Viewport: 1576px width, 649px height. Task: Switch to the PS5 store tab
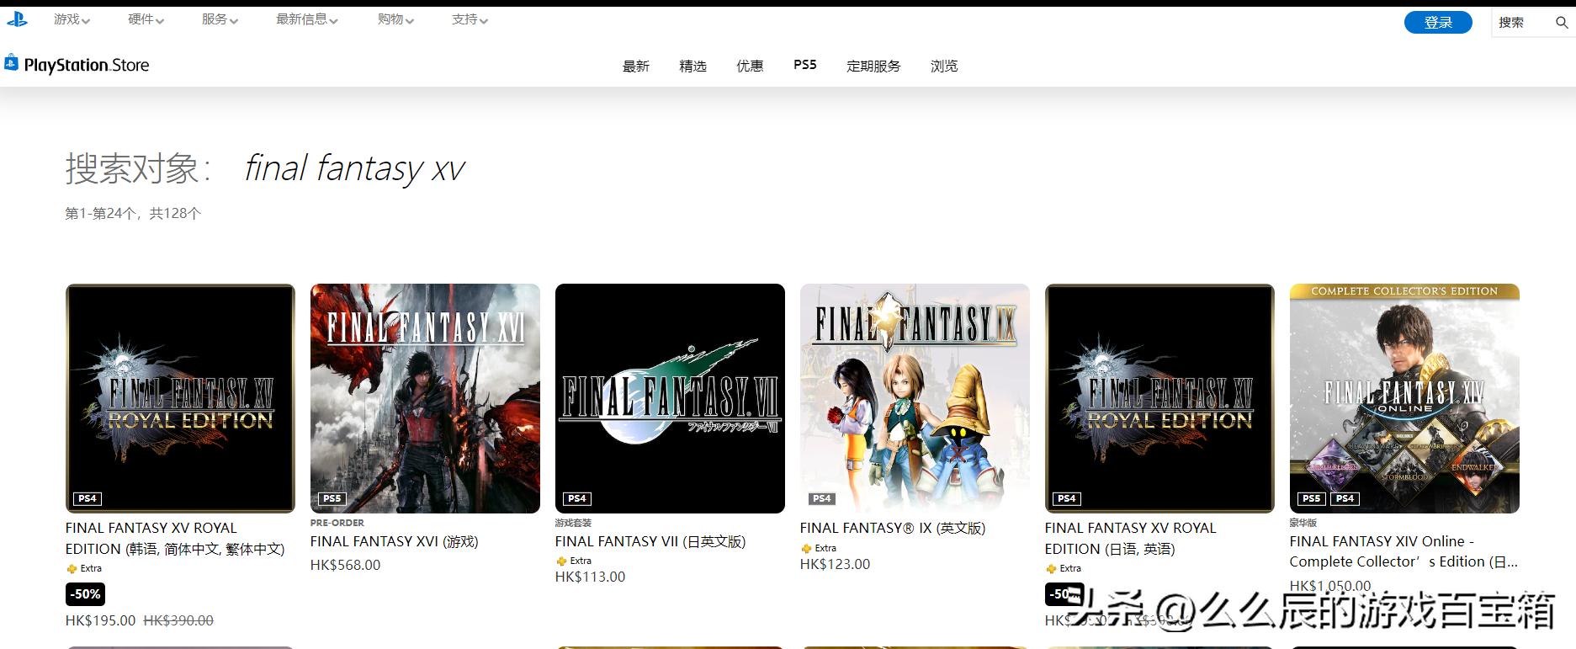click(x=805, y=65)
